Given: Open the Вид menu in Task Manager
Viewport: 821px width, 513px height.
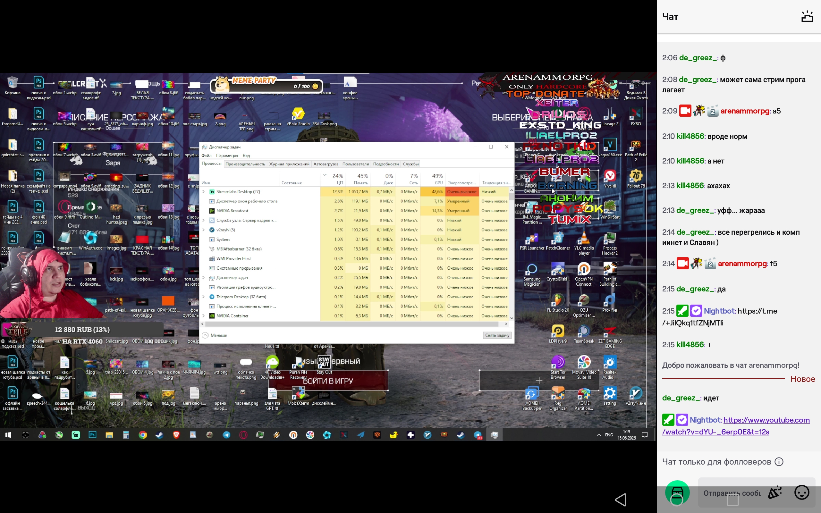Looking at the screenshot, I should 246,156.
